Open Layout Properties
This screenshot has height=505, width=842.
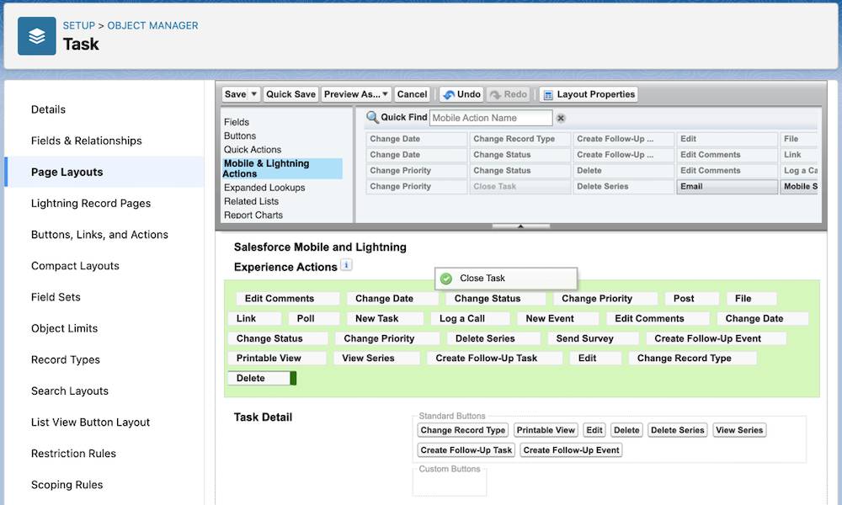[x=589, y=94]
